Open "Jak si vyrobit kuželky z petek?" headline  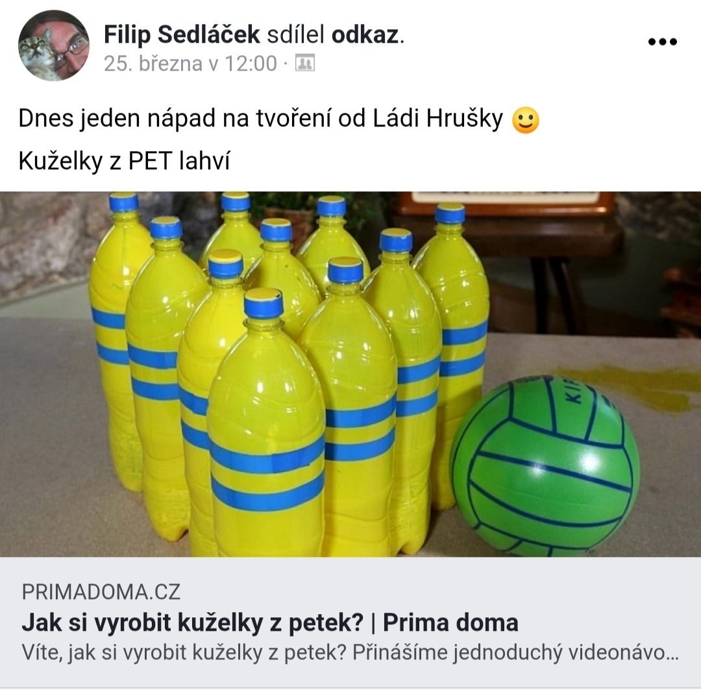point(193,623)
